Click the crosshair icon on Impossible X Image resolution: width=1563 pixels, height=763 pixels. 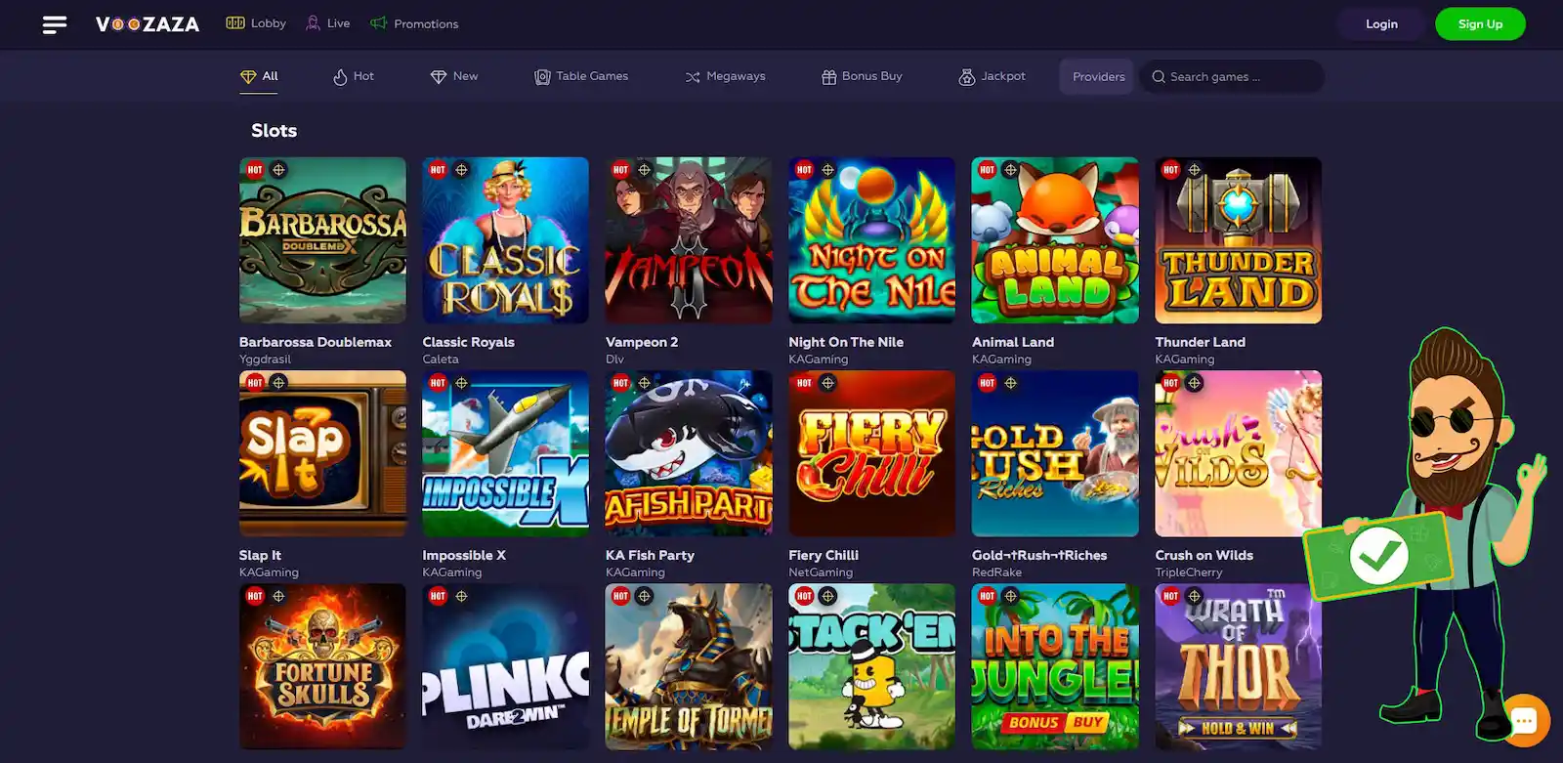461,383
